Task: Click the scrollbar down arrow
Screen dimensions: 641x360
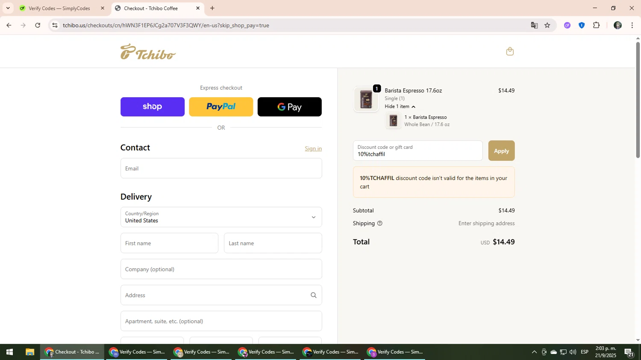Action: [x=638, y=340]
